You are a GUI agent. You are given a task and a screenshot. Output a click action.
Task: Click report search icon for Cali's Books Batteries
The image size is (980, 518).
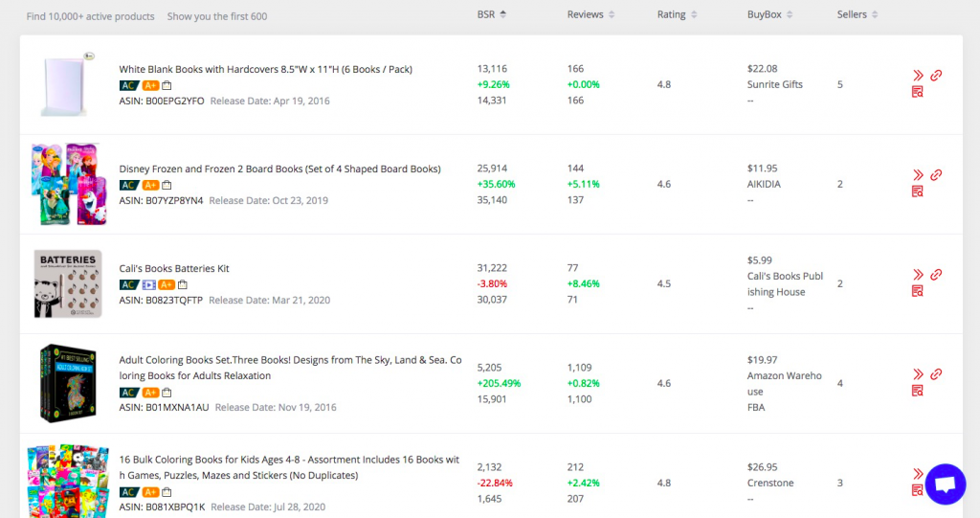click(918, 291)
